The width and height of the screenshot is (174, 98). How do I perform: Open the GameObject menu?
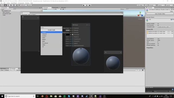14,3
